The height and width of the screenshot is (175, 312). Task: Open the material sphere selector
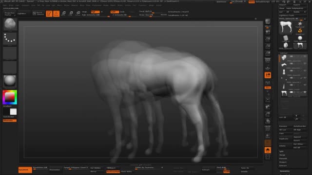(x=10, y=81)
